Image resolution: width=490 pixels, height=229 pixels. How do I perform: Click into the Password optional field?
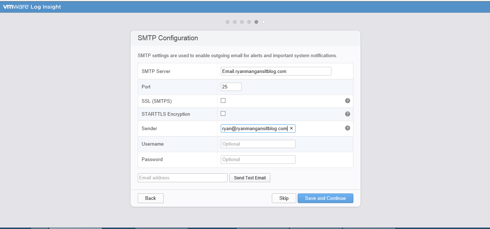click(x=258, y=159)
